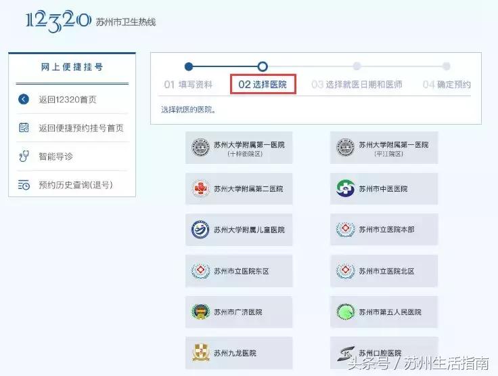Click the 网上便捷挂号 panel heading
This screenshot has height=376, width=498.
(x=72, y=67)
